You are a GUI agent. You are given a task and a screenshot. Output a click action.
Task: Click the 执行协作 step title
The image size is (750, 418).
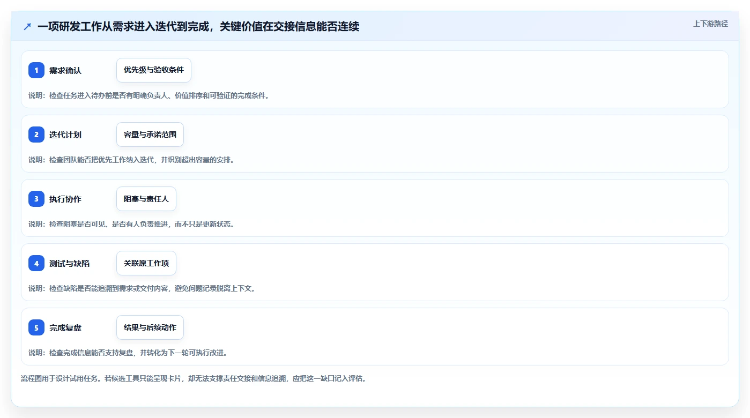pyautogui.click(x=65, y=199)
